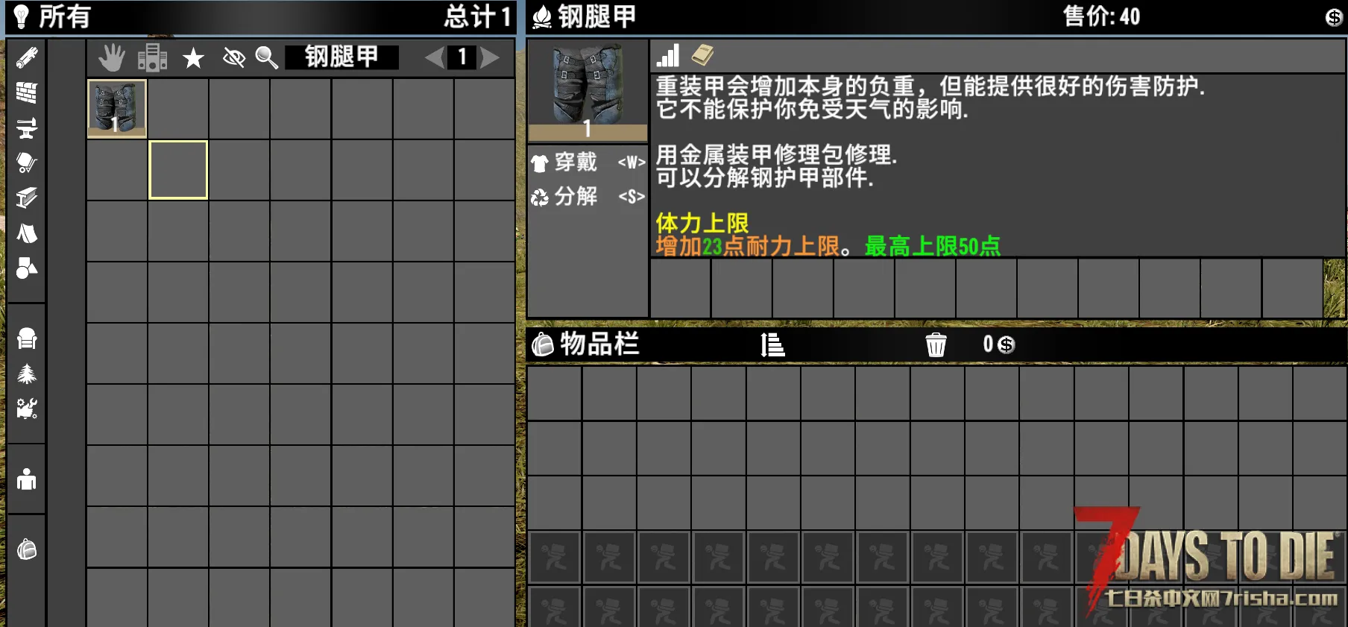Select the armchair furniture category
This screenshot has width=1348, height=627.
tap(27, 338)
